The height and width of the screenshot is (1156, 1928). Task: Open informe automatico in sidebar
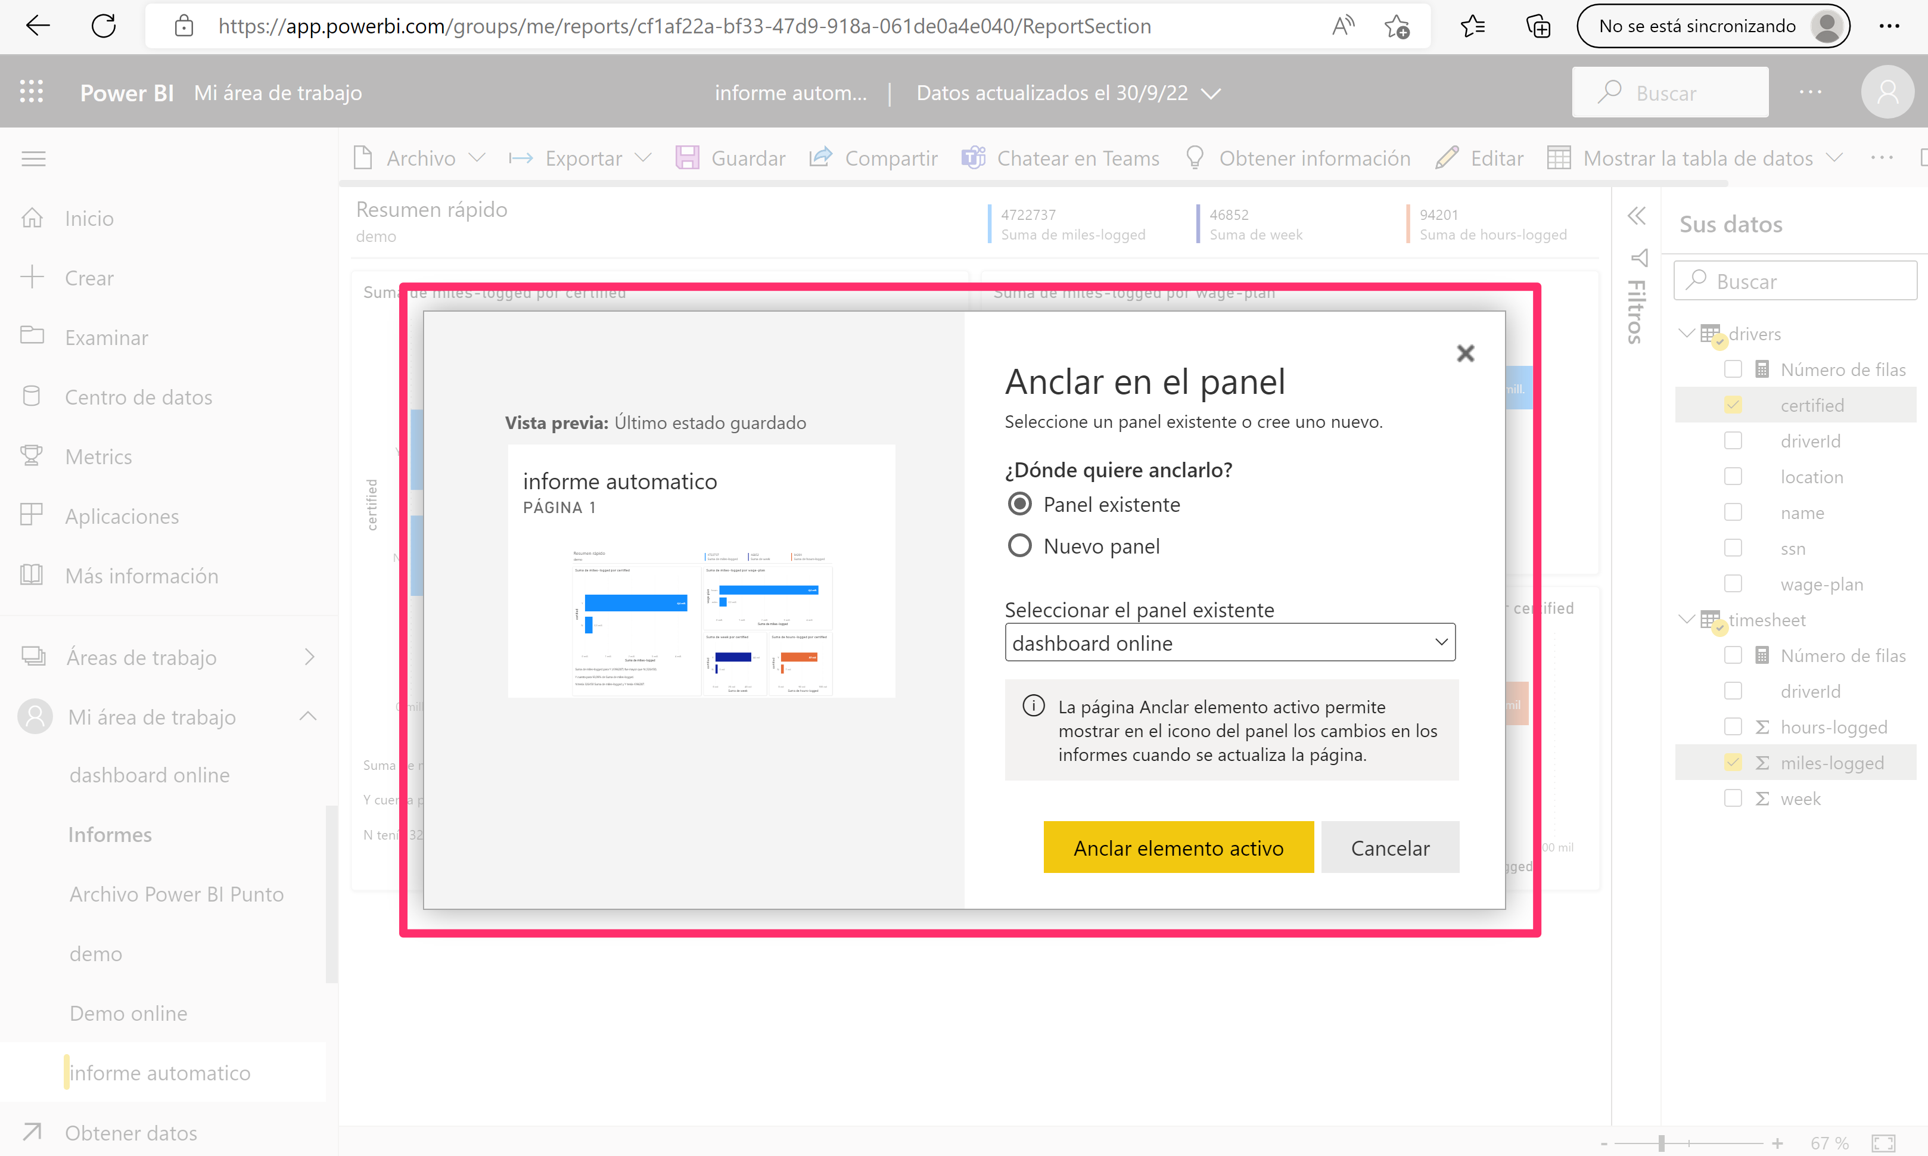pos(160,1073)
